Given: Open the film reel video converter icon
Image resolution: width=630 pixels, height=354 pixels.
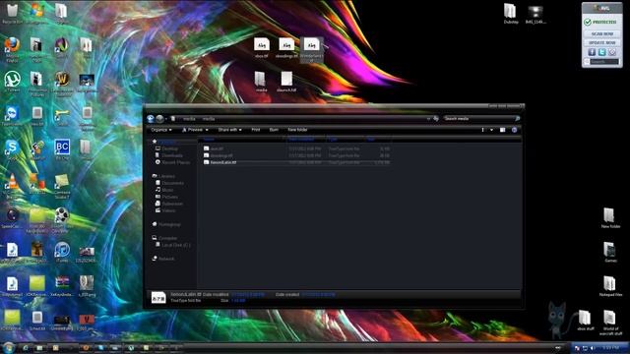Looking at the screenshot, I should 61,219.
